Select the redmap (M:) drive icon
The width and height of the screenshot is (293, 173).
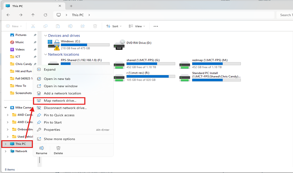185,65
